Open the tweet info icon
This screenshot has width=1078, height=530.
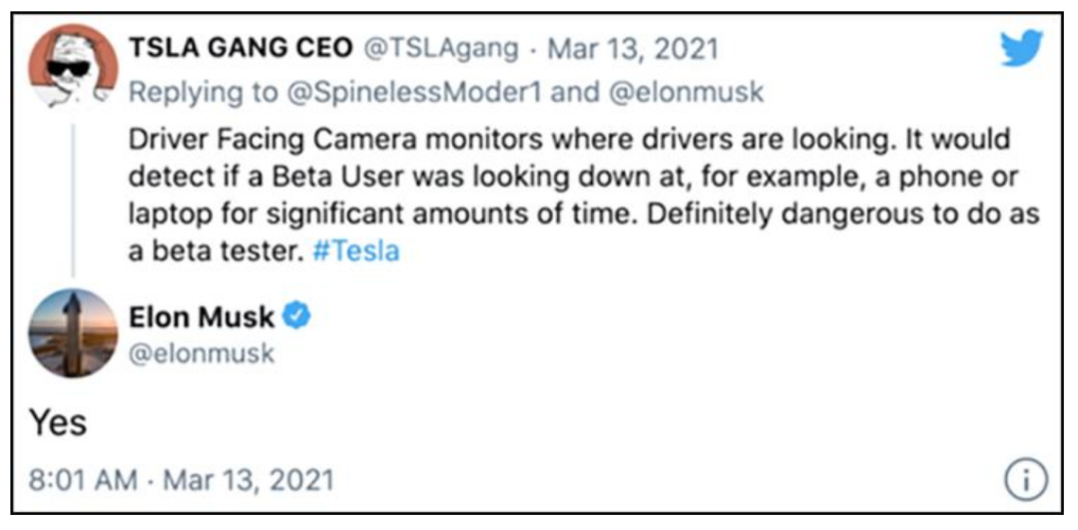click(1025, 482)
